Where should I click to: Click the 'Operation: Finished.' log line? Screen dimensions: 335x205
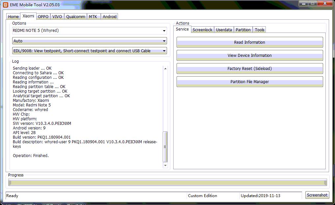[31, 156]
